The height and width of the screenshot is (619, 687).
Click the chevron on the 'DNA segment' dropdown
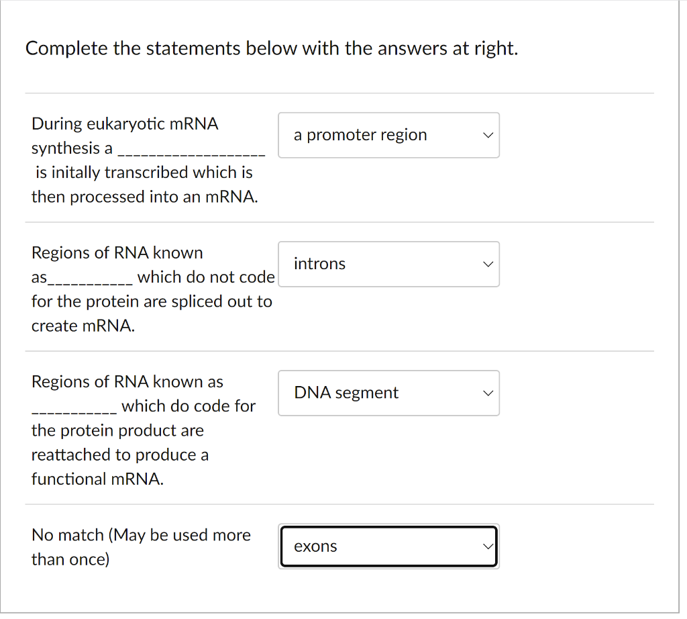(x=488, y=393)
